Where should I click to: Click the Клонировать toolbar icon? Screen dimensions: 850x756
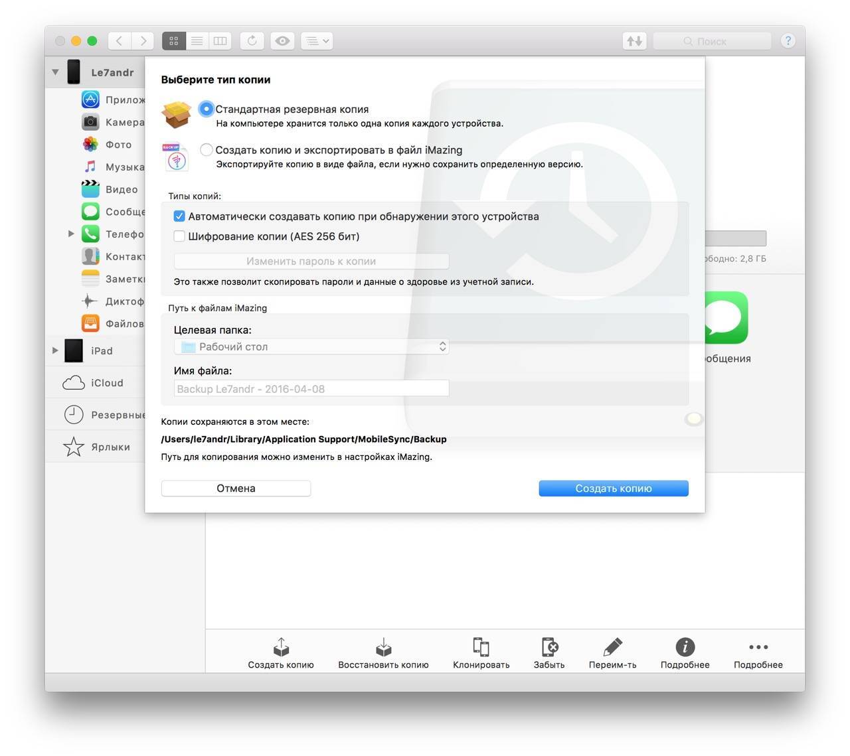click(x=481, y=647)
